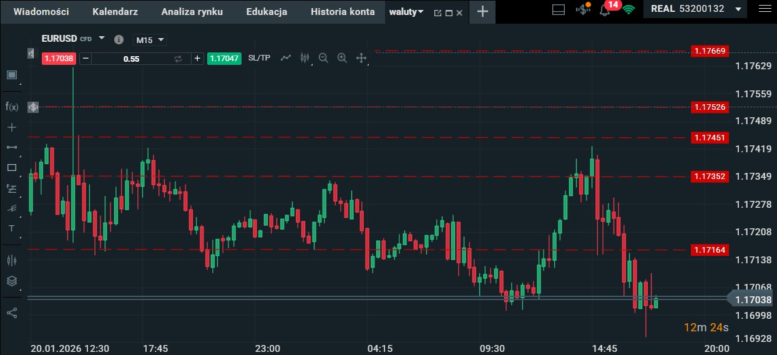The width and height of the screenshot is (777, 355).
Task: Expand the REAL 53200132 account dropdown
Action: pyautogui.click(x=738, y=9)
